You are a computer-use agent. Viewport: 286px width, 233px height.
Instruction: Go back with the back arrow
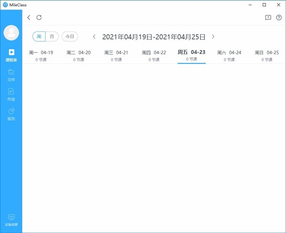[x=29, y=18]
